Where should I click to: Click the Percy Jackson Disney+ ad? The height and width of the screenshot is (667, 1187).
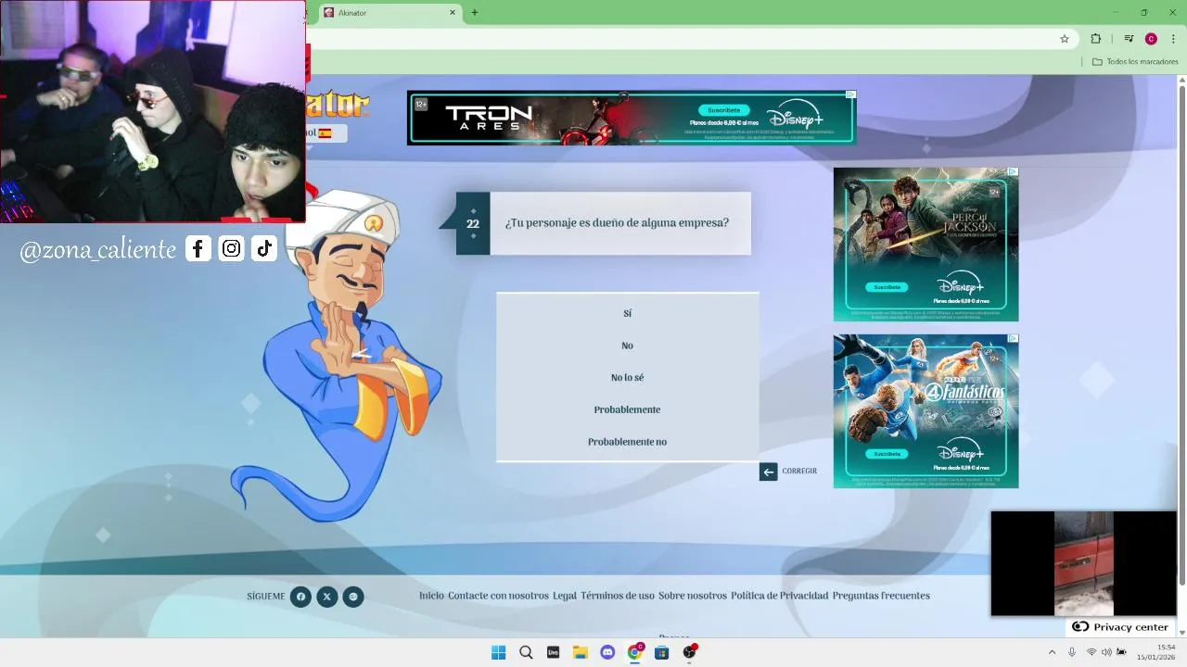(x=925, y=245)
